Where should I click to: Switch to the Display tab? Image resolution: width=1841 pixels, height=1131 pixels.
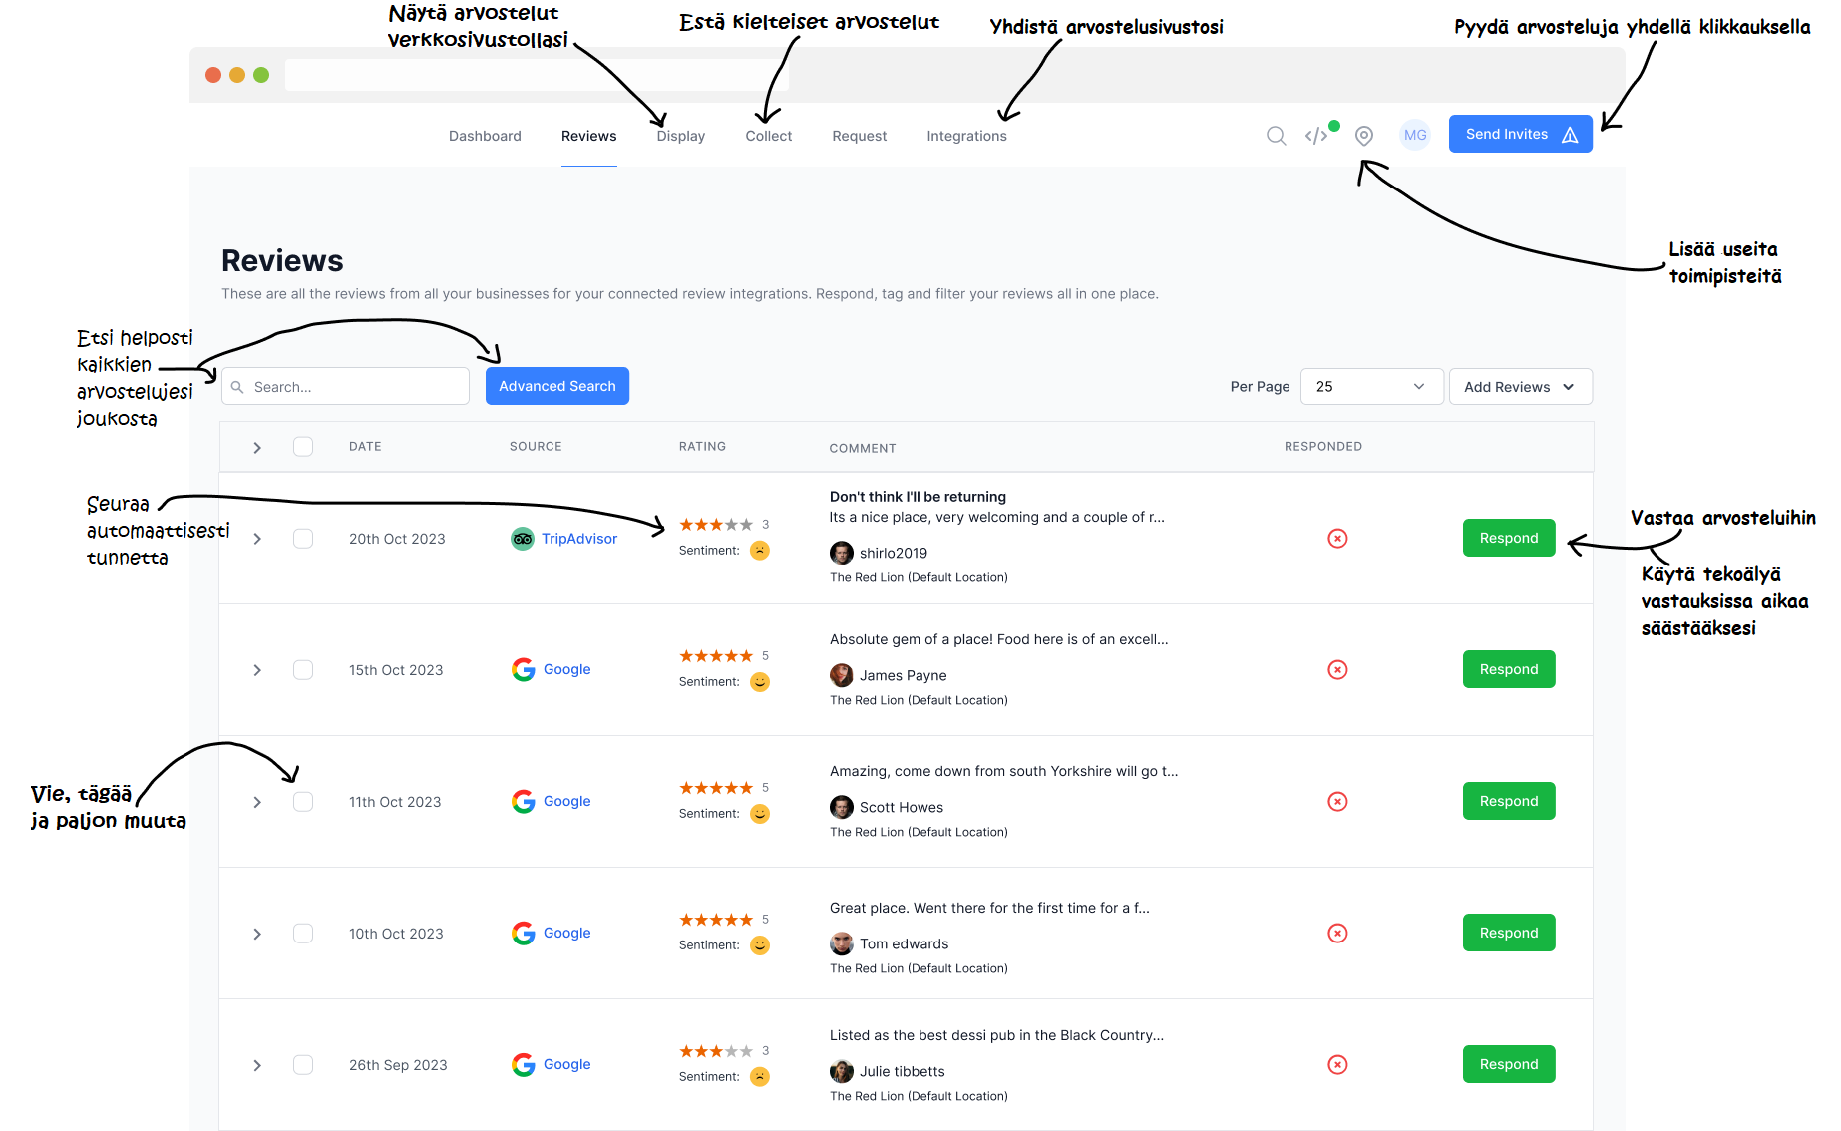681,136
